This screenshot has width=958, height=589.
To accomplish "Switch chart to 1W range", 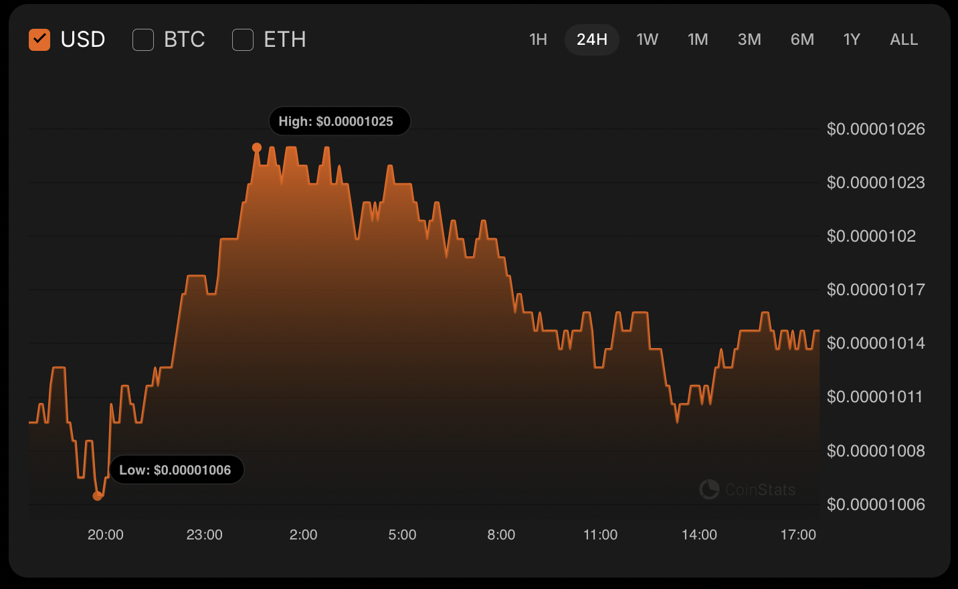I will click(647, 39).
